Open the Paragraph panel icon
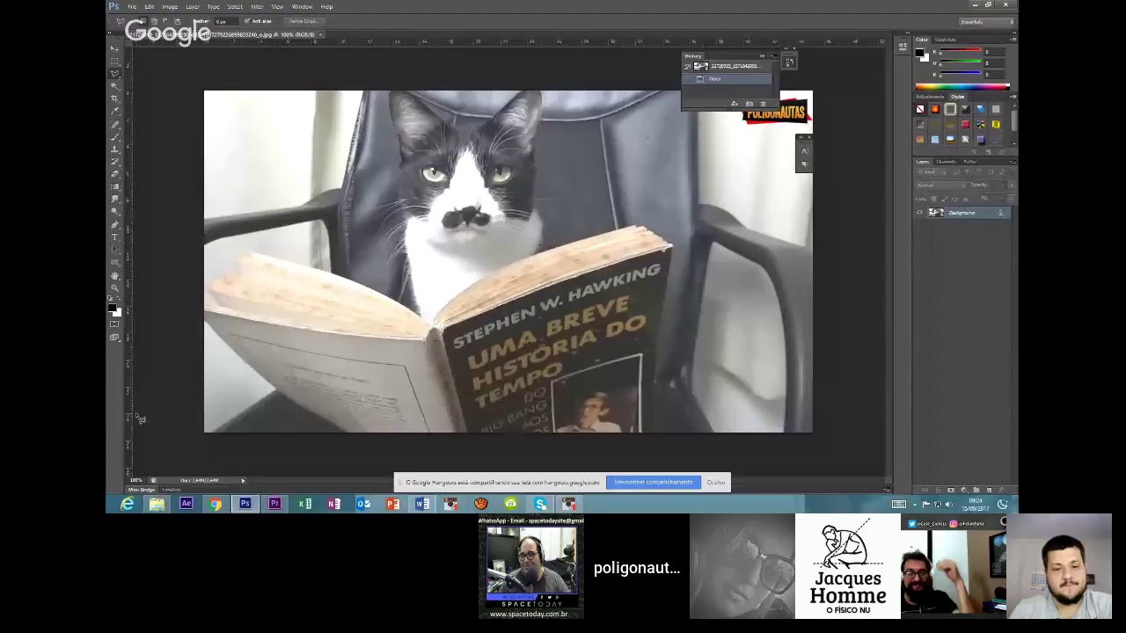 point(804,164)
